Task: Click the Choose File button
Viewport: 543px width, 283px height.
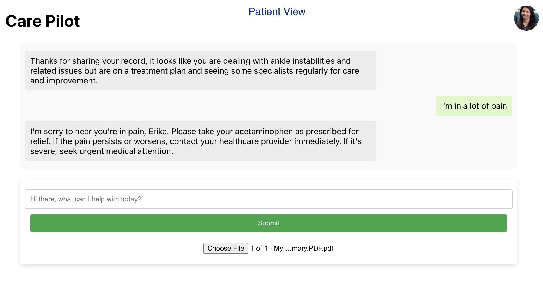Action: click(226, 248)
